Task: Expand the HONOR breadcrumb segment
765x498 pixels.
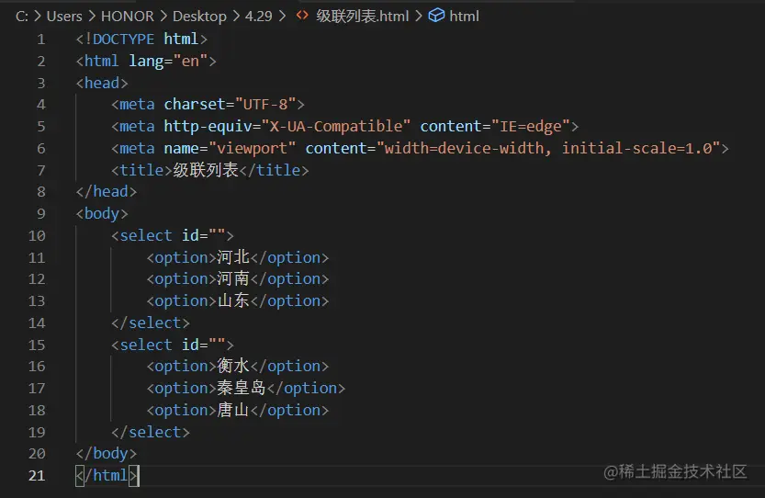Action: [127, 16]
